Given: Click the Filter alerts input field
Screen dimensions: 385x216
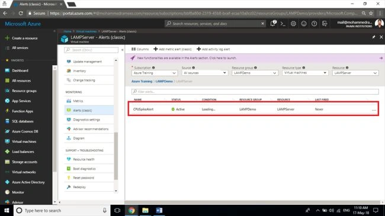Looking at the screenshot, I should click(255, 92).
